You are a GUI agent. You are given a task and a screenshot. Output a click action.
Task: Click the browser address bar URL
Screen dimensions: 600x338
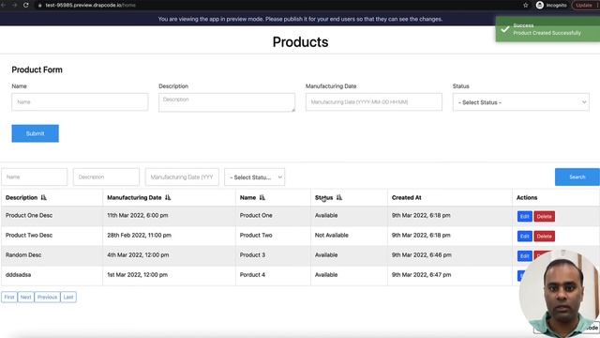(x=90, y=6)
